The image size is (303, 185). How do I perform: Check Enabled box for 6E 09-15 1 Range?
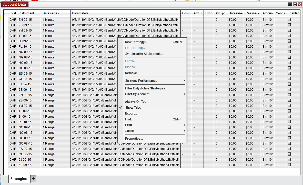coord(289,165)
